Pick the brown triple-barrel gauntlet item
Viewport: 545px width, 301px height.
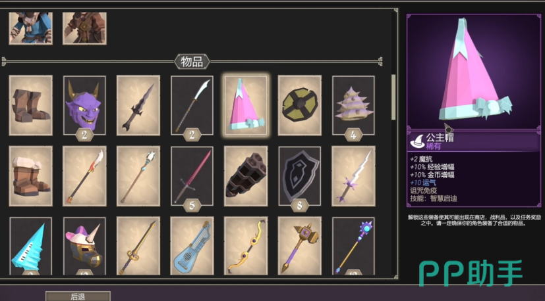coord(246,176)
